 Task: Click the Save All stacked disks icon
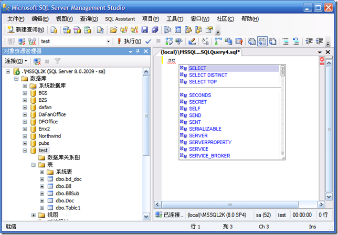pos(155,29)
